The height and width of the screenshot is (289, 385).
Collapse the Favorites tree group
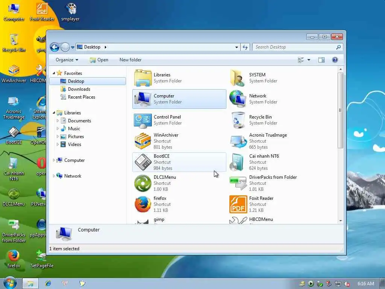[54, 73]
